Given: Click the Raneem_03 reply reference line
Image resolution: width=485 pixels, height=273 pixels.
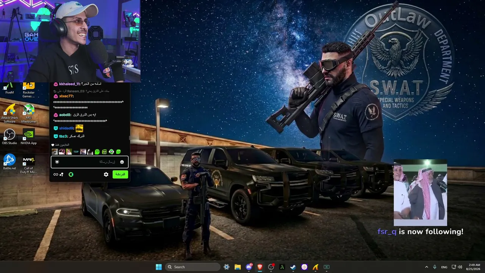Looking at the screenshot, I should [x=81, y=91].
